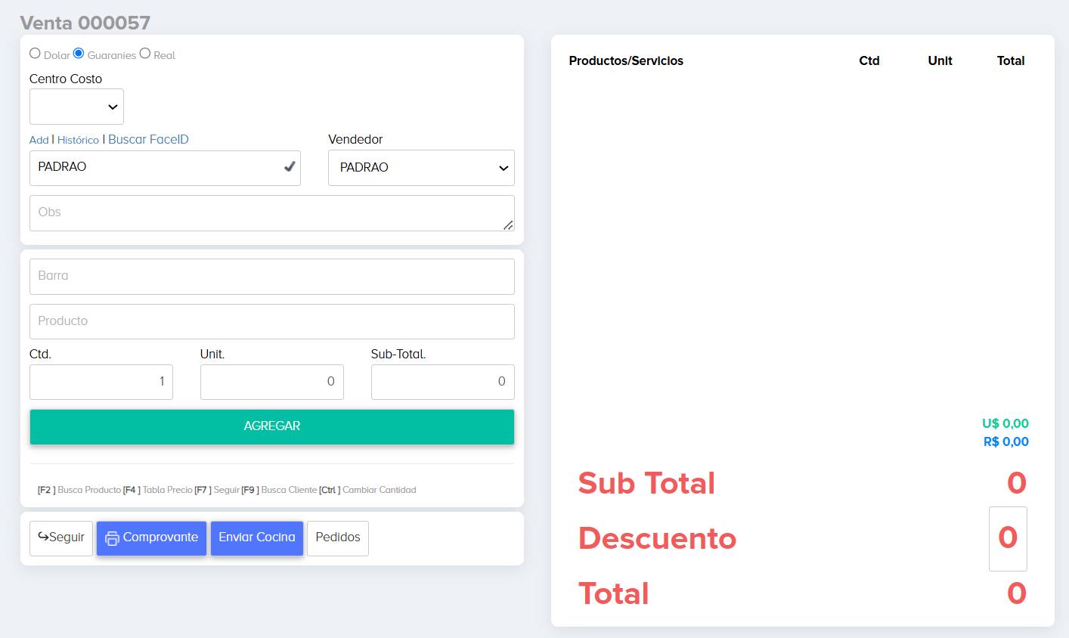
Task: Click the Ctd. quantity input field
Action: [x=101, y=382]
